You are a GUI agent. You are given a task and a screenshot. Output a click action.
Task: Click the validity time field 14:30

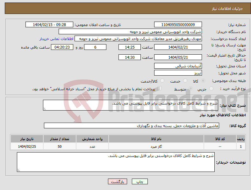point(130,57)
